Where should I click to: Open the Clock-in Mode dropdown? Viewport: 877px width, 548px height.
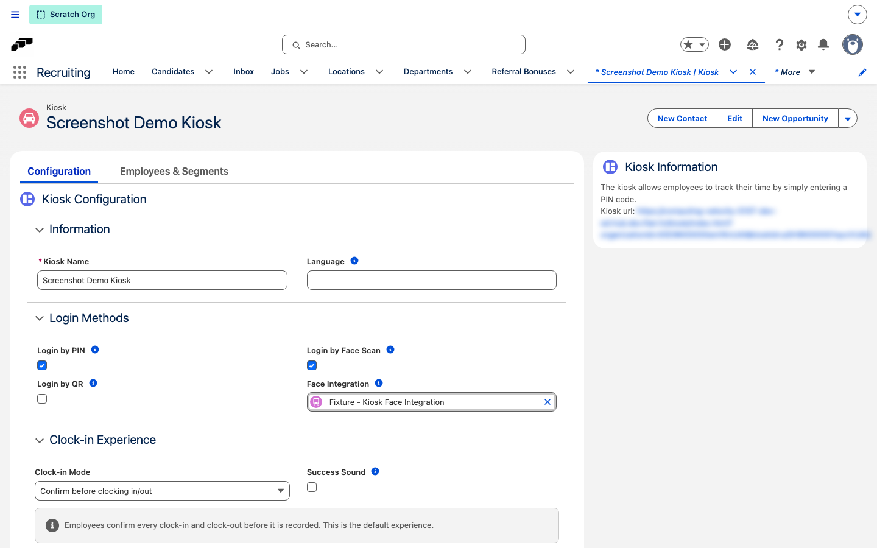pos(162,491)
